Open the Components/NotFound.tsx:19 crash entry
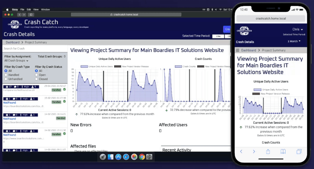314x169 pixels. coord(19,90)
